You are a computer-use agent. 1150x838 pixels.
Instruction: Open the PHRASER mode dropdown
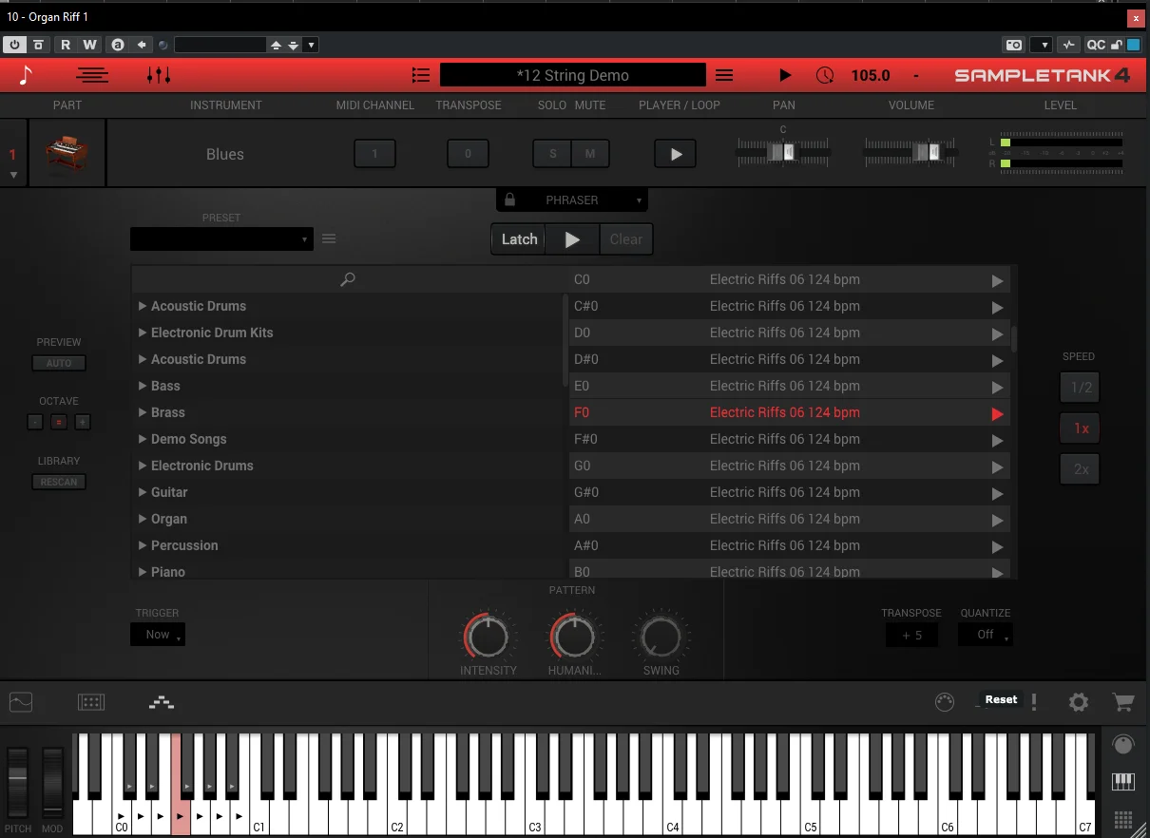click(x=572, y=200)
